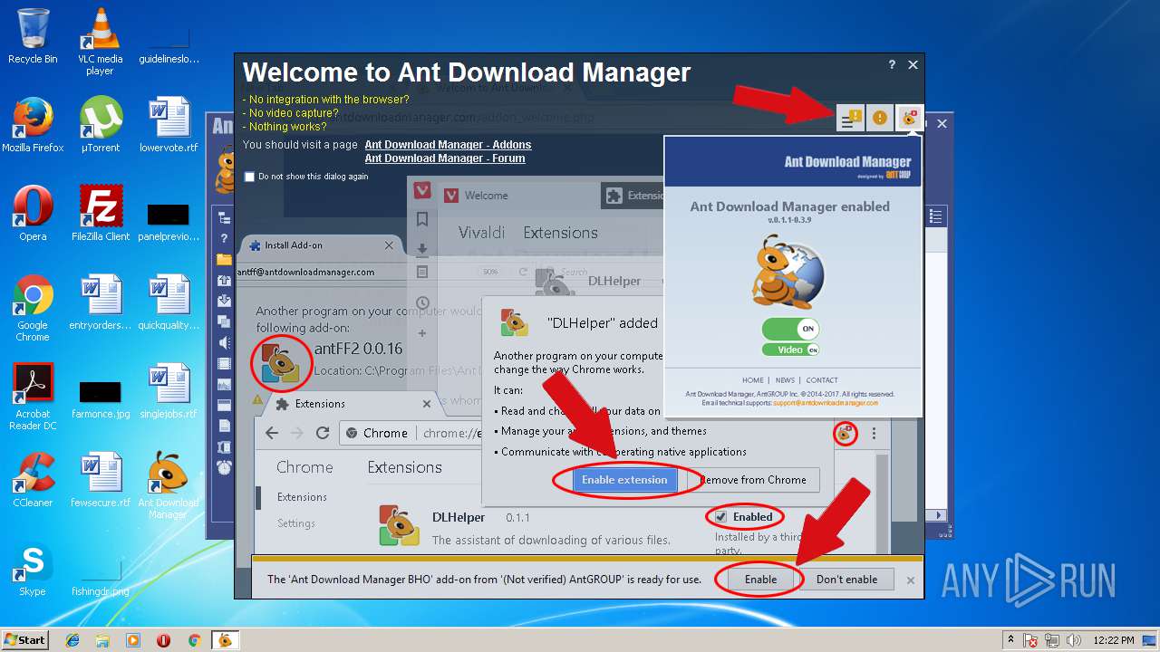Select Acrobat Reader DC desktop shortcut
Screen dimensions: 1160x652
[x=33, y=397]
